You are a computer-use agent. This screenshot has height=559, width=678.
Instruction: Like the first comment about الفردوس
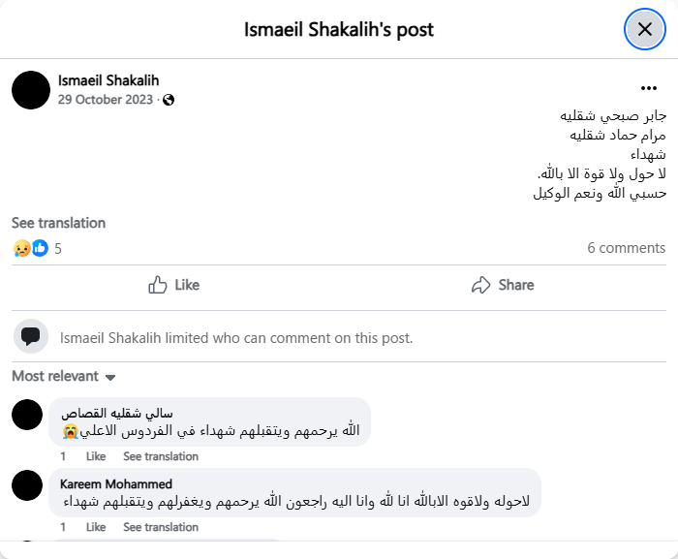(96, 456)
